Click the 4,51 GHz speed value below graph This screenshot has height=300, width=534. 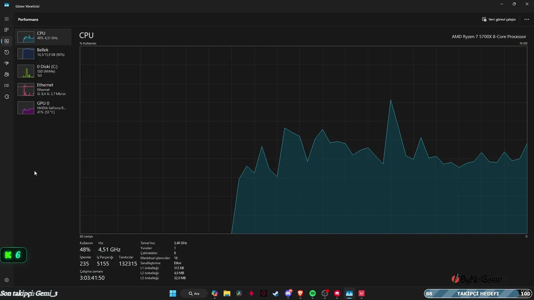(109, 250)
